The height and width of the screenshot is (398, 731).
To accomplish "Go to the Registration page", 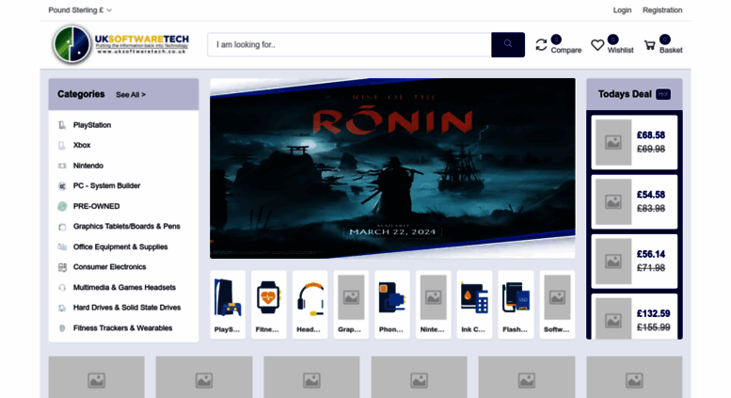I will pyautogui.click(x=662, y=9).
